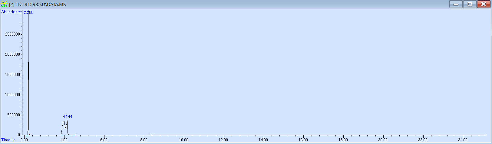
Task: Click the title text TIC: 815935.D\DATA.MS
Action: coord(41,5)
